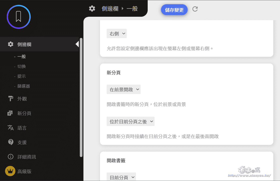Open the 位於目前分頁之後 dropdown
Image resolution: width=280 pixels, height=181 pixels.
click(130, 121)
